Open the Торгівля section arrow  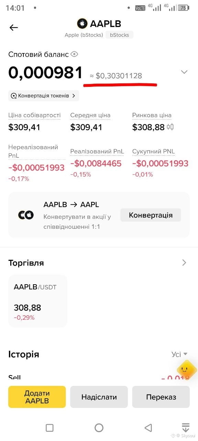coord(184,263)
